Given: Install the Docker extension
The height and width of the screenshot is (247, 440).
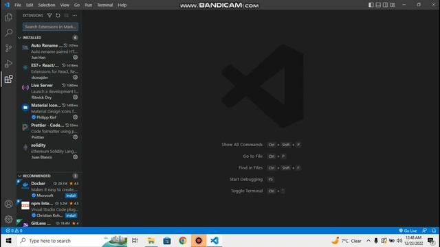Looking at the screenshot, I should 71,196.
